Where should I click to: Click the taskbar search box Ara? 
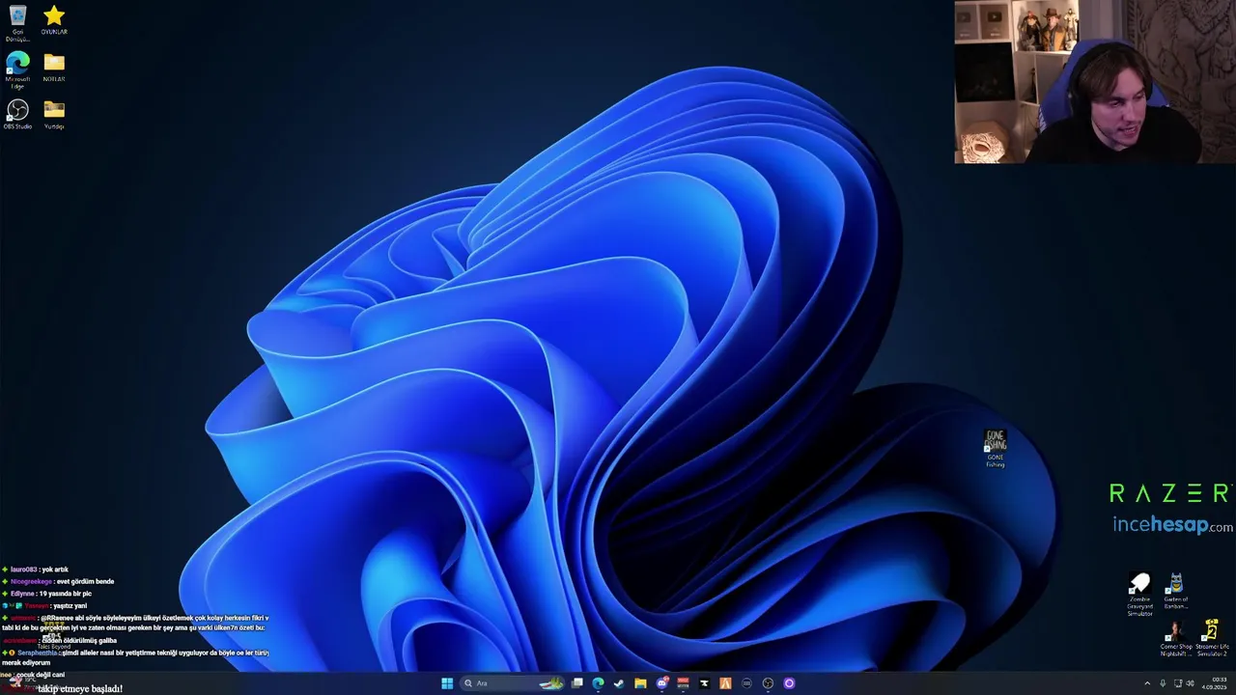[512, 683]
